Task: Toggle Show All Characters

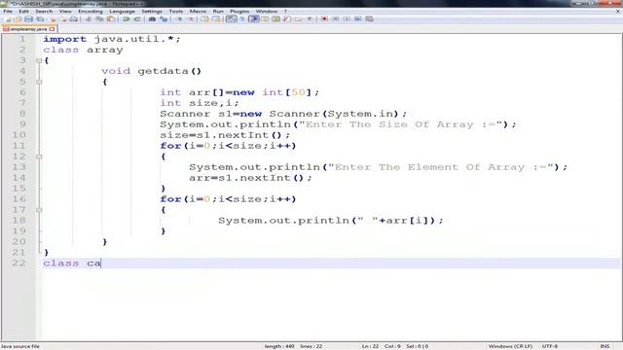Action: (241, 19)
